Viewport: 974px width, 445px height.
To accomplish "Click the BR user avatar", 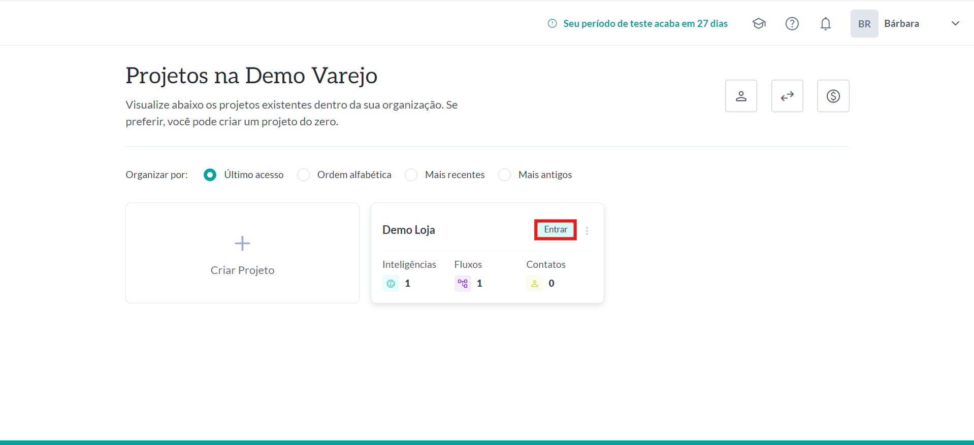I will click(864, 24).
